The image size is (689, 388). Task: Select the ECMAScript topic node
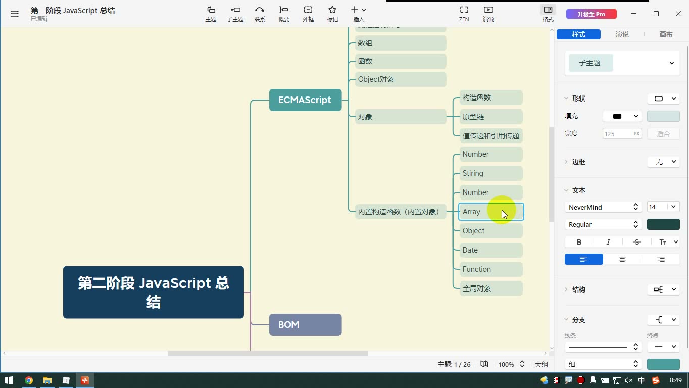pos(305,100)
